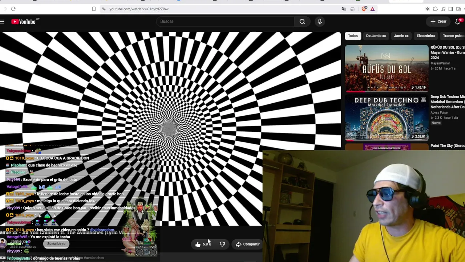Start voice search with the microphone
Image resolution: width=465 pixels, height=262 pixels.
(x=320, y=21)
